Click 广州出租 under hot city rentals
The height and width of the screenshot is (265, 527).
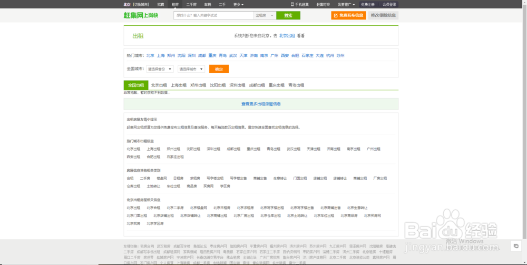tap(374, 149)
